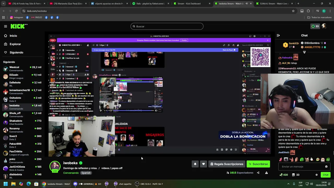Open PauChikita channel in following list

pyautogui.click(x=22, y=153)
